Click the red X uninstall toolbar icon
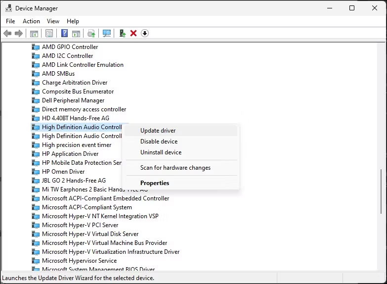 coord(133,33)
